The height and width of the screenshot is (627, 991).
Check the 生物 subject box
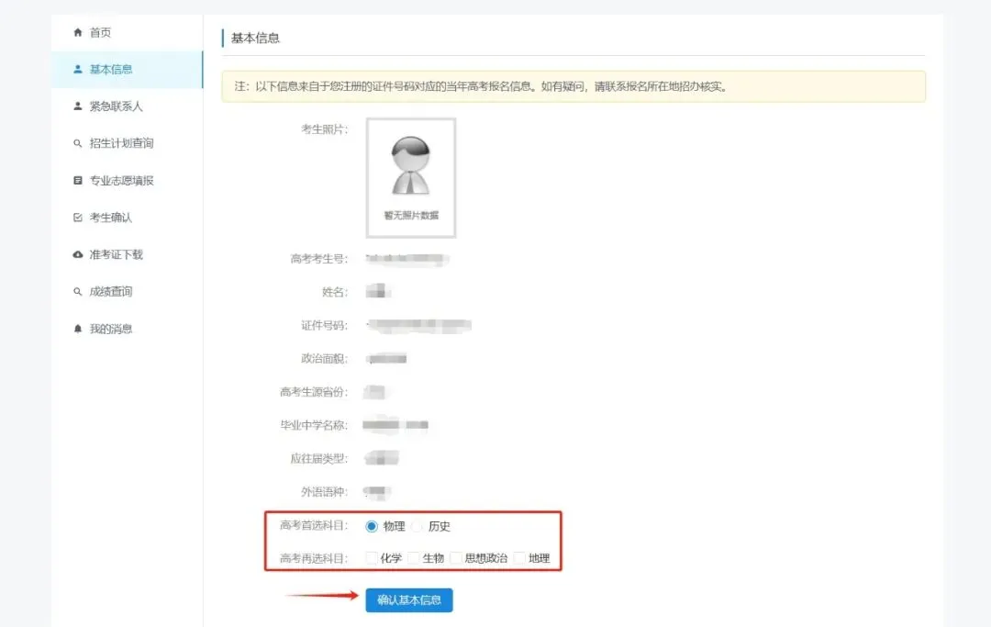[x=413, y=556]
